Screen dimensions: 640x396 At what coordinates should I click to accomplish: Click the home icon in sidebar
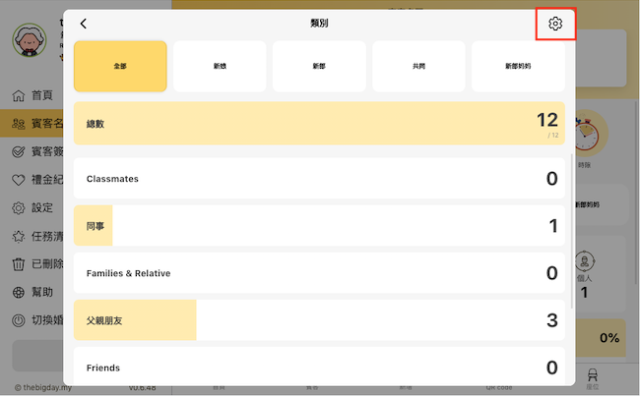coord(19,95)
